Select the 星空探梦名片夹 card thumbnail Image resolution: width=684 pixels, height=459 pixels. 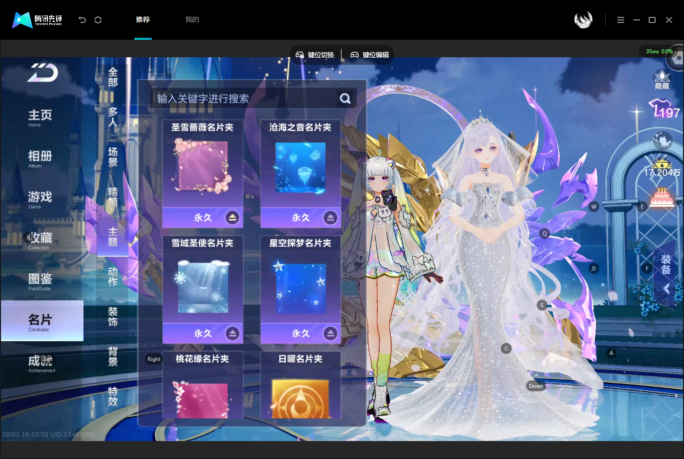pyautogui.click(x=301, y=288)
